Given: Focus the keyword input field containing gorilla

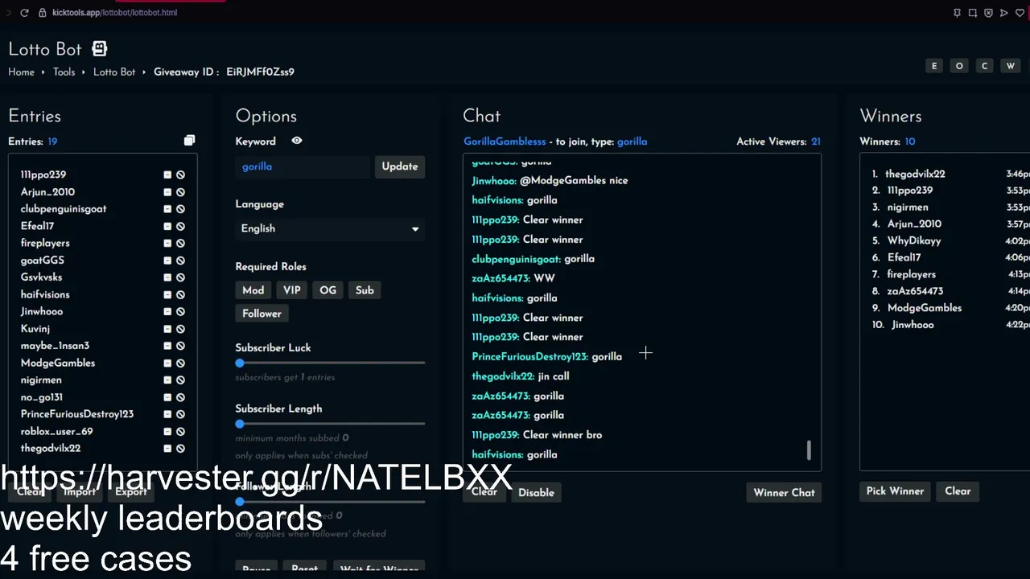Looking at the screenshot, I should point(303,166).
